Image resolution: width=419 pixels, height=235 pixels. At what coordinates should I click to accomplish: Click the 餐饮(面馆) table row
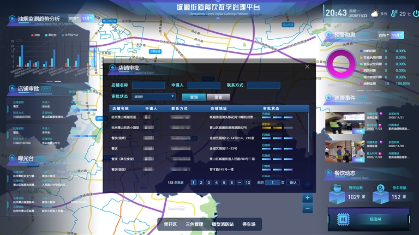coord(208,169)
